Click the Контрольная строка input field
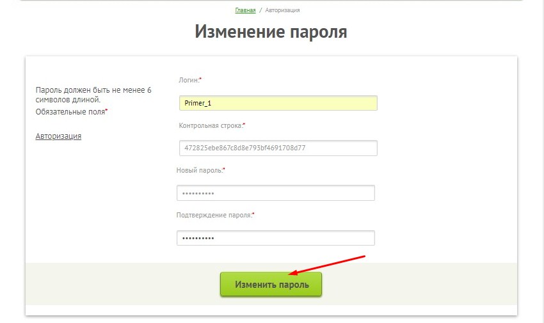544x323 pixels. point(278,148)
